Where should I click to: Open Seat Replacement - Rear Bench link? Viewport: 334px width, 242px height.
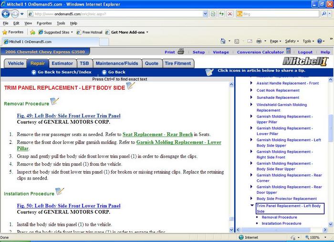point(157,135)
